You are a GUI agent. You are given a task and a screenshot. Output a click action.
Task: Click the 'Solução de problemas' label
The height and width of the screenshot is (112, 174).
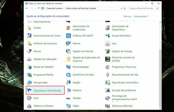tap(124, 90)
